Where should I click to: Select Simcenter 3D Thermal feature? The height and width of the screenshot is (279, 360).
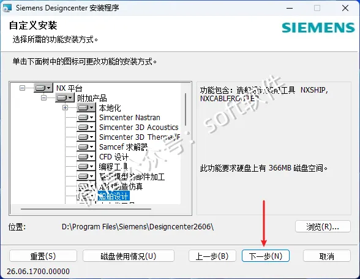[140, 137]
